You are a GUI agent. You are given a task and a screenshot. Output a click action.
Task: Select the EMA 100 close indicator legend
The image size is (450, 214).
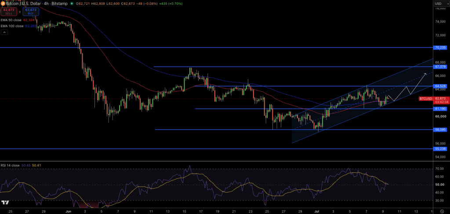(x=12, y=26)
